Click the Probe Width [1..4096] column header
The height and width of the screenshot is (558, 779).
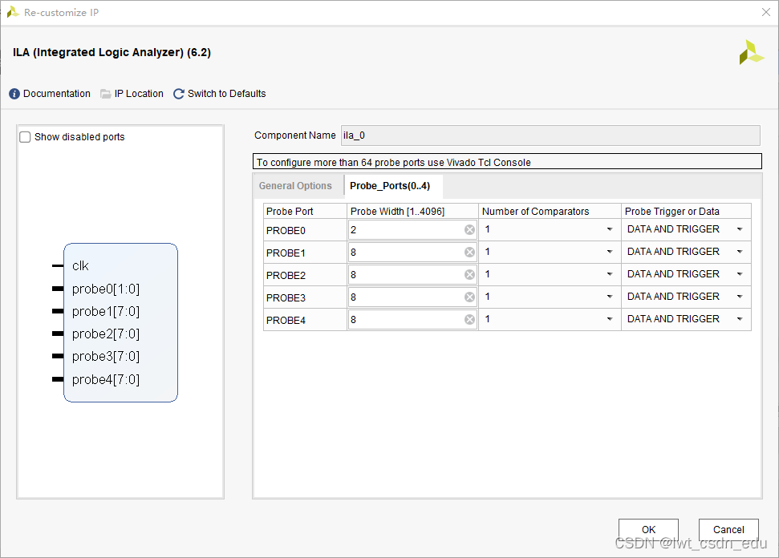point(412,211)
